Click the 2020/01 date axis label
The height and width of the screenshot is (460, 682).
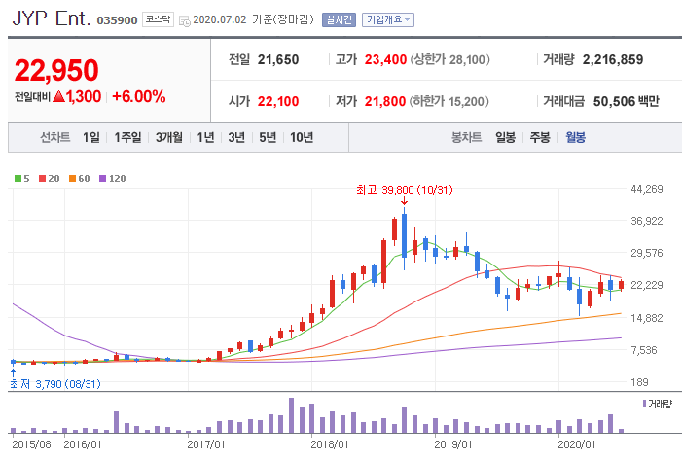(x=576, y=444)
